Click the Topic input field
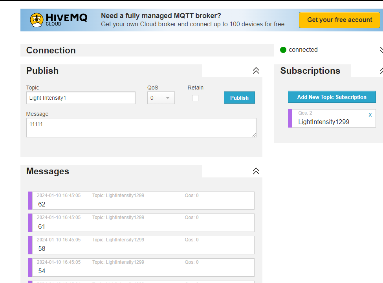This screenshot has width=383, height=283. pos(81,98)
